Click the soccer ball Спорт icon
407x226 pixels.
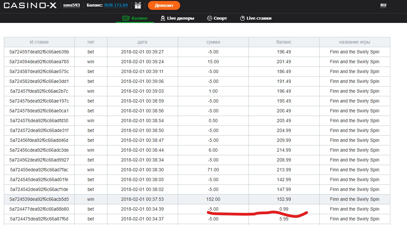click(x=210, y=18)
